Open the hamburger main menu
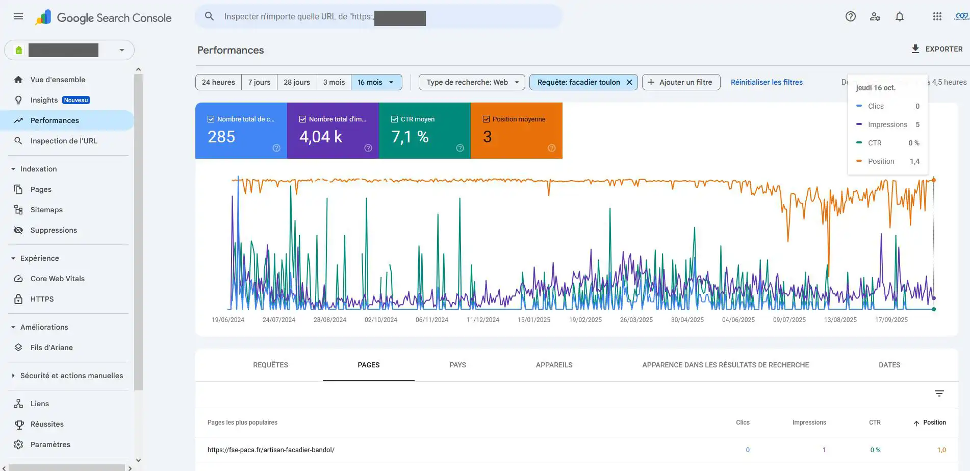Screen dimensions: 970x471 (x=18, y=16)
